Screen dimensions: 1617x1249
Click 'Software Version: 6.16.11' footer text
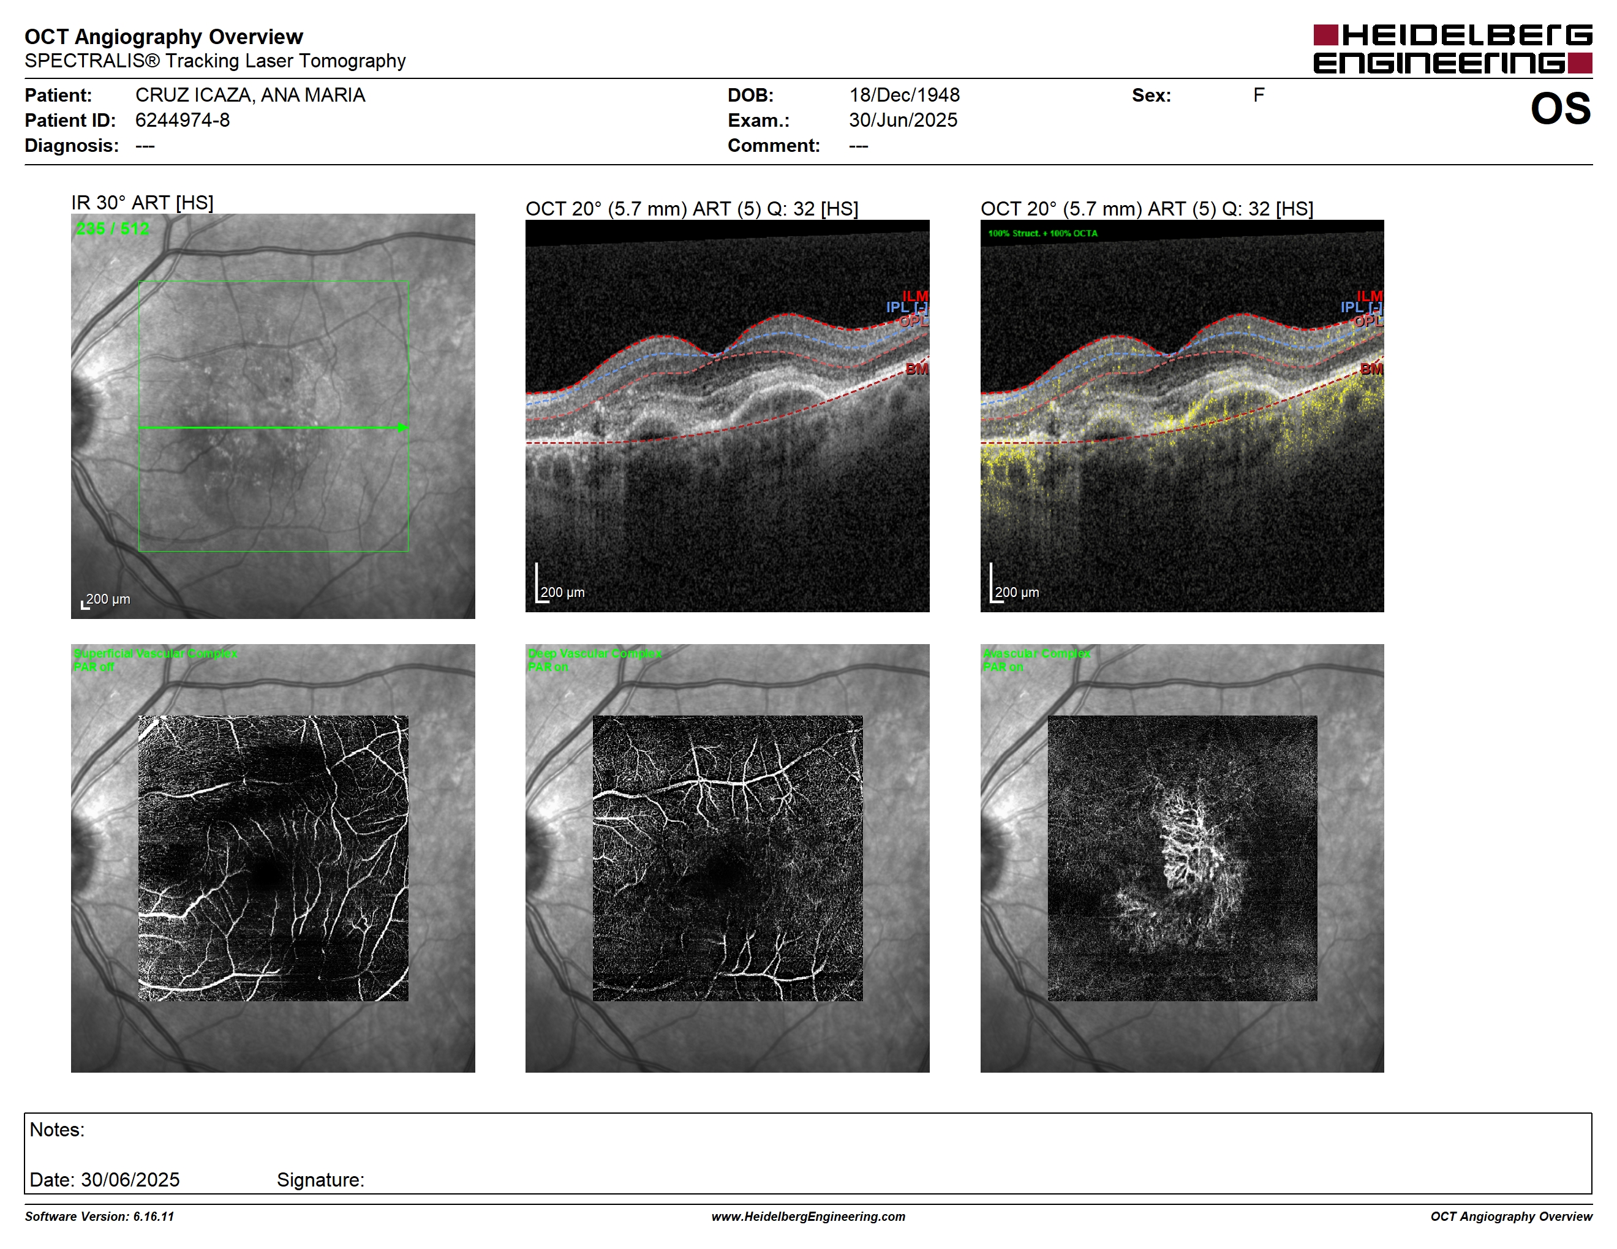tap(99, 1217)
